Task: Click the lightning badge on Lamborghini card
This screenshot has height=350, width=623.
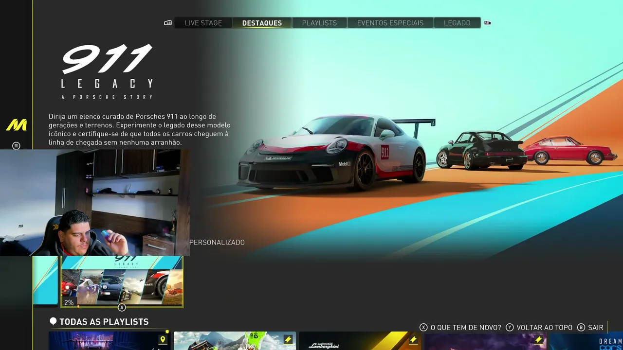Action: point(413,339)
